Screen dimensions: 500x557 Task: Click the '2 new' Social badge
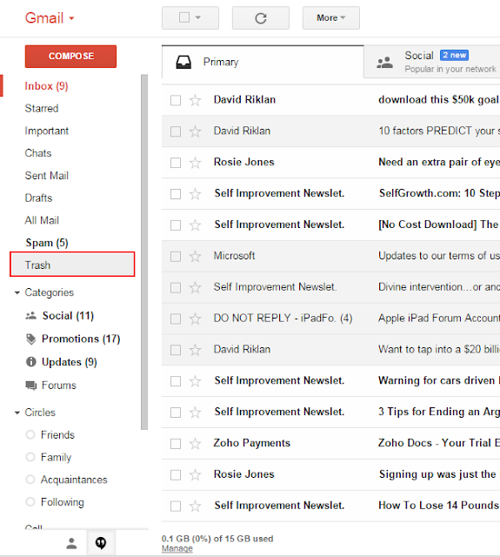(454, 55)
